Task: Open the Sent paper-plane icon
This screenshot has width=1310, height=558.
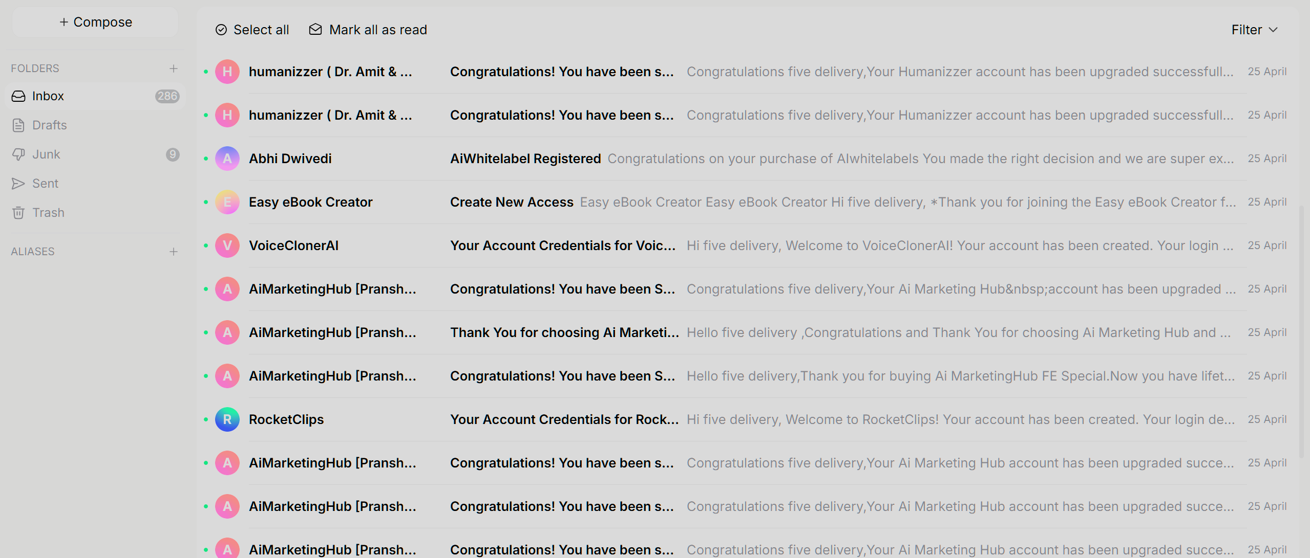Action: 18,184
